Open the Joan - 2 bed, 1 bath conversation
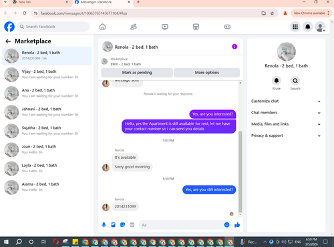This screenshot has height=247, width=334. pos(47,150)
